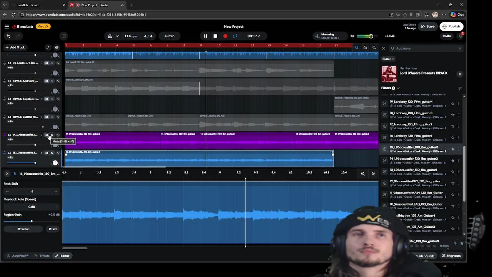
Task: Click the Reset button in editor
Action: [53, 229]
